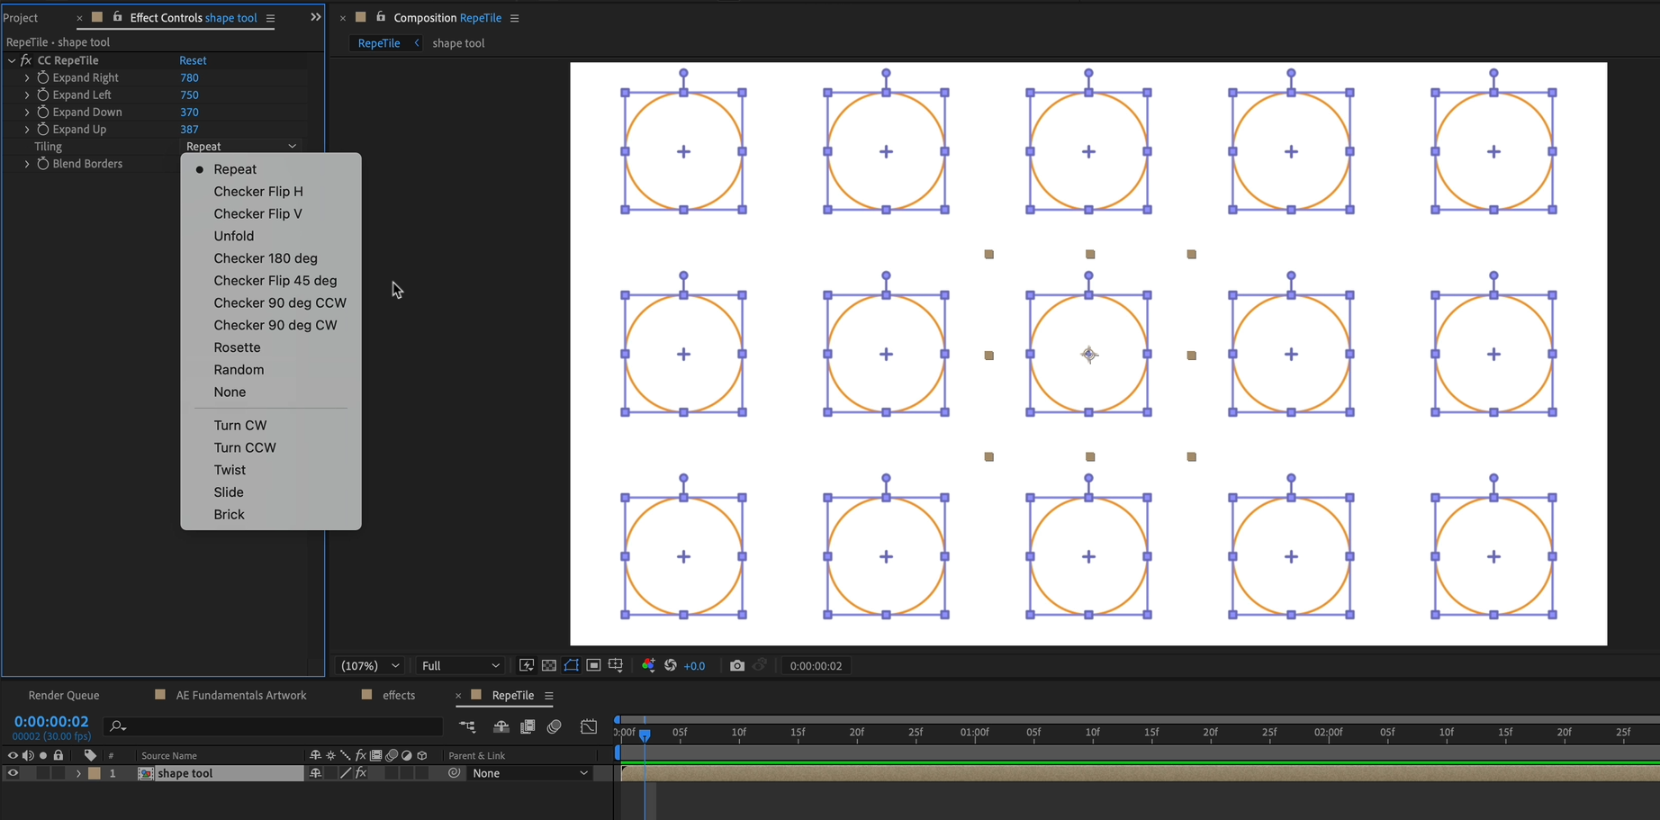Image resolution: width=1660 pixels, height=820 pixels.
Task: Toggle the shy layers switch in the timeline
Action: (x=501, y=726)
